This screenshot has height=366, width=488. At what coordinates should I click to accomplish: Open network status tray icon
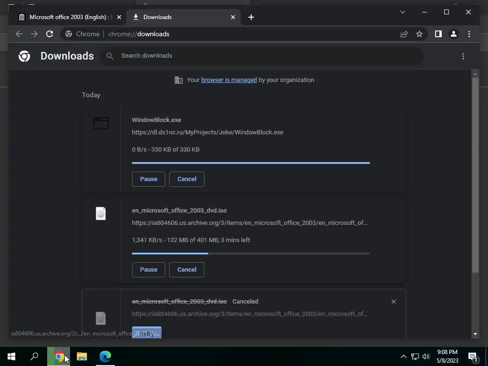coord(415,356)
